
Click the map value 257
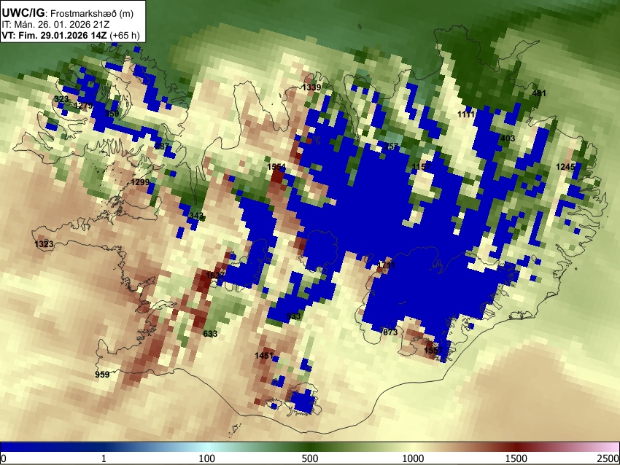[391, 146]
